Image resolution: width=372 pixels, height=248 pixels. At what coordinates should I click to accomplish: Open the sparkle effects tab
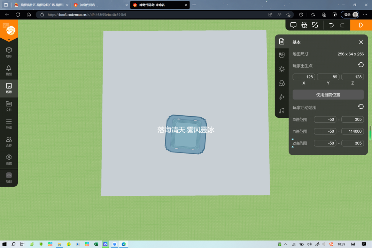(x=281, y=97)
